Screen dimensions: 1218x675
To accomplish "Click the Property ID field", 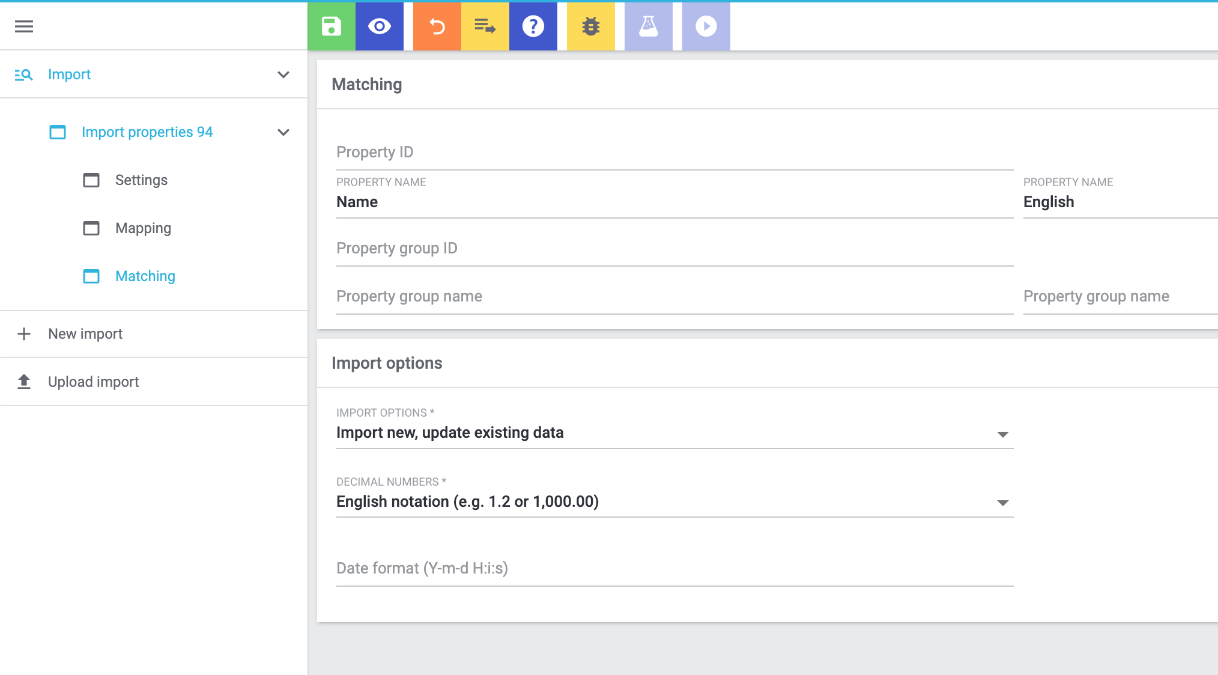I will click(x=674, y=153).
